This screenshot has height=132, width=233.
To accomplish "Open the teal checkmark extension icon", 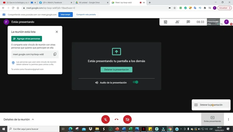I will [x=185, y=8].
